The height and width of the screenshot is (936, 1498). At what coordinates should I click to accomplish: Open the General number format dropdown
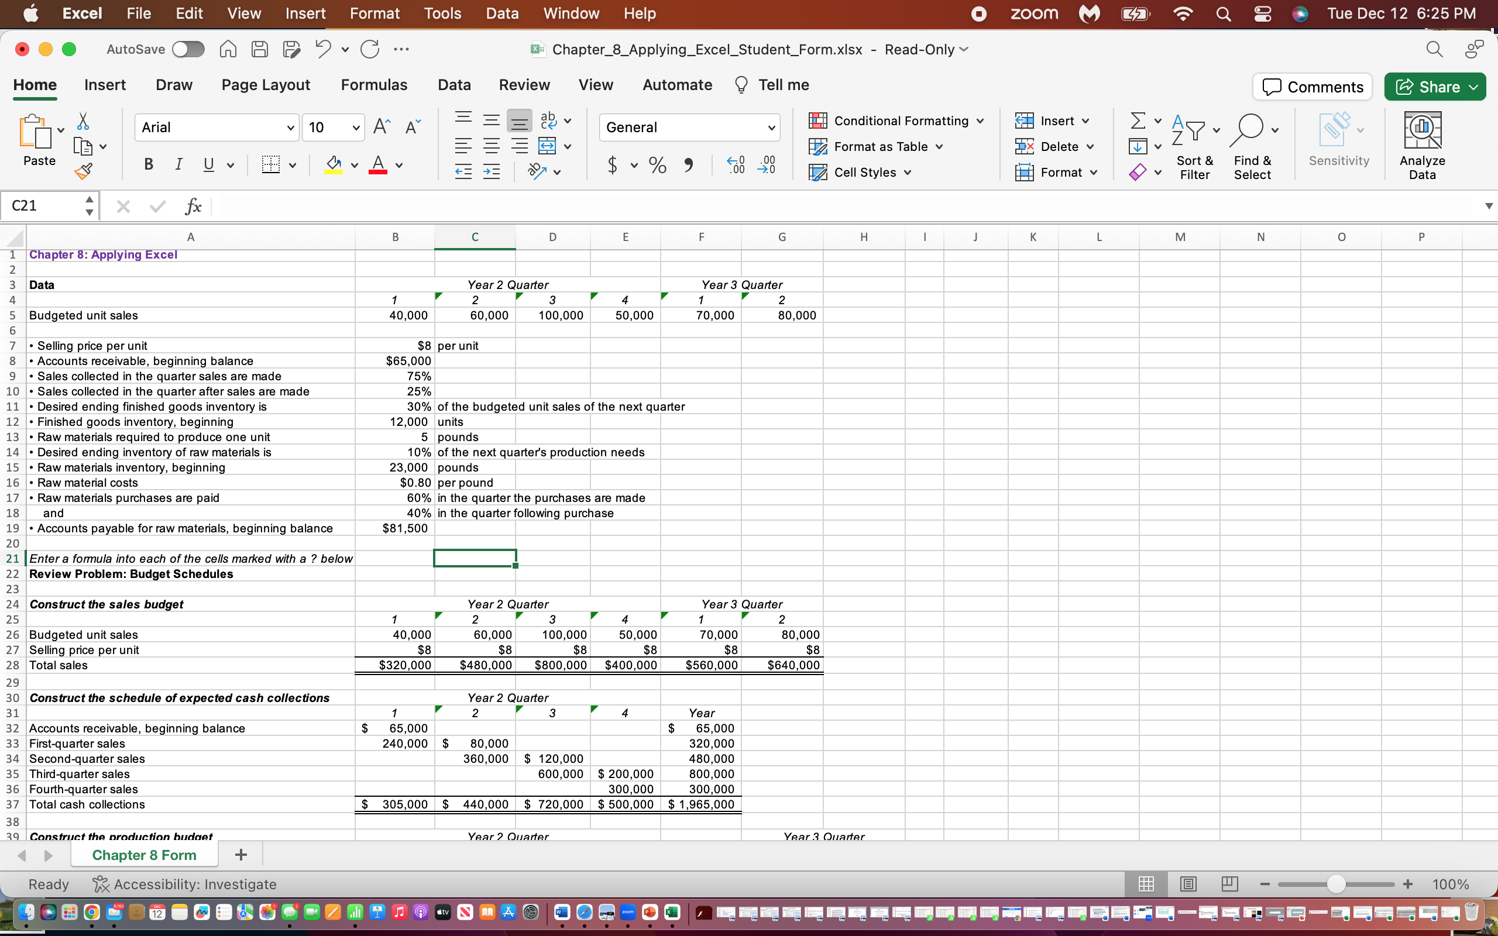coord(689,127)
